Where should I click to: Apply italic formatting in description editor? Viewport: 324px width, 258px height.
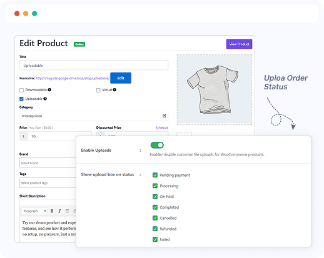[x=59, y=211]
